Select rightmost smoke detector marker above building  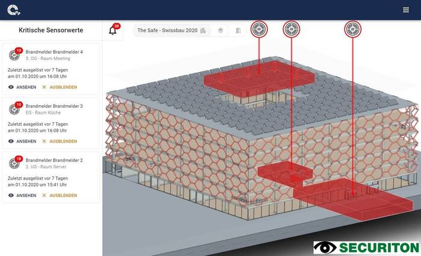pyautogui.click(x=353, y=29)
